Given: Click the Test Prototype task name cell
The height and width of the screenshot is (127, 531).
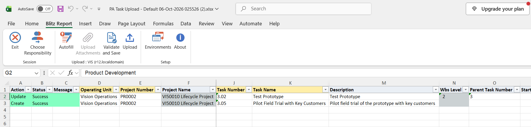Looking at the screenshot, I should coord(290,97).
